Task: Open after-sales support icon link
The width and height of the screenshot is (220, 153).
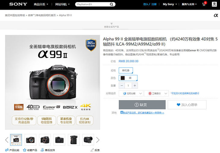Action: pyautogui.click(x=42, y=150)
